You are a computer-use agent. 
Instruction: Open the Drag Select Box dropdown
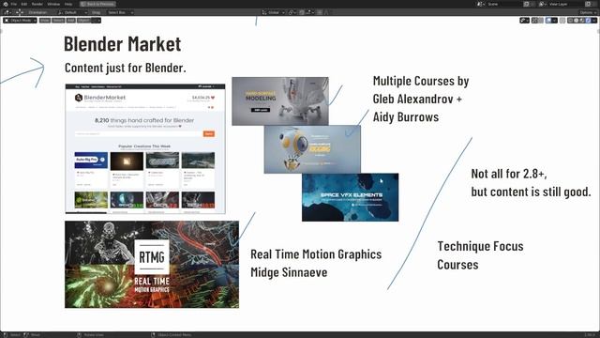[x=120, y=12]
